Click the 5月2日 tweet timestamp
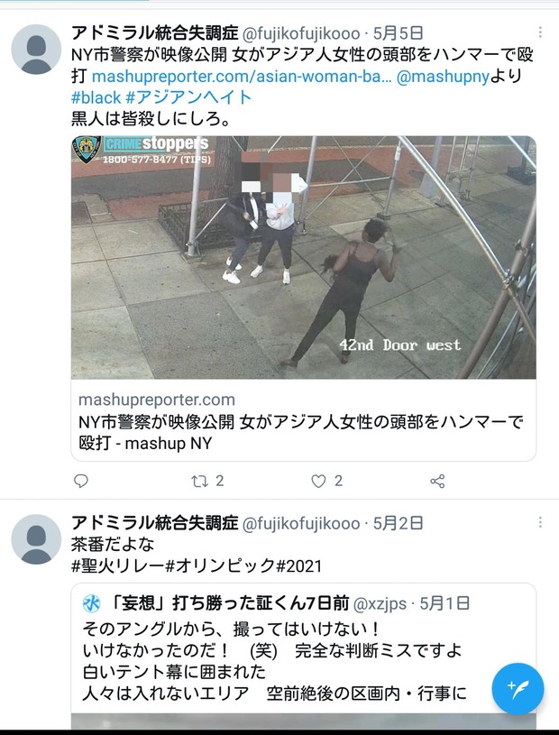This screenshot has height=735, width=559. pos(398,523)
